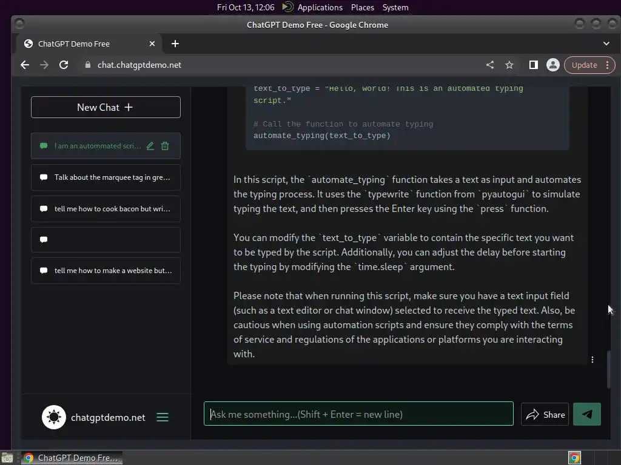Close the ChatGPT Demo Free tab
This screenshot has height=465, width=621.
tap(152, 44)
